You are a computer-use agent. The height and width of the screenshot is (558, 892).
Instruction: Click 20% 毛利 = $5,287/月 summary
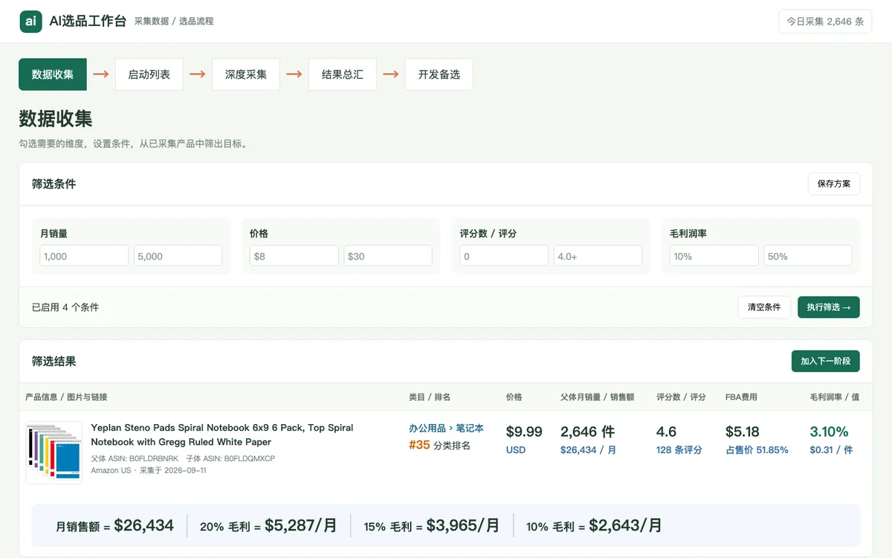pos(268,525)
